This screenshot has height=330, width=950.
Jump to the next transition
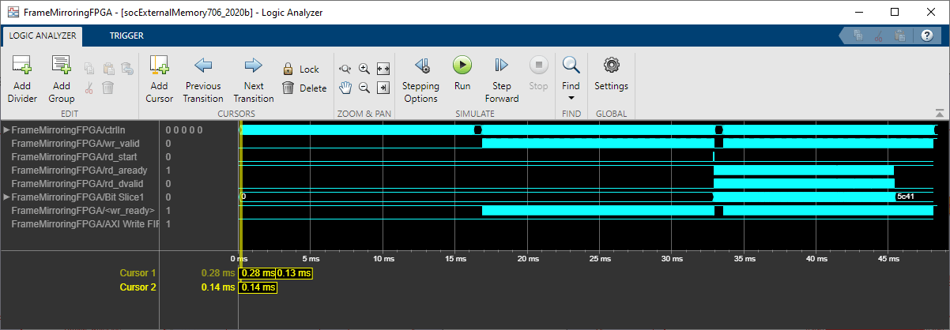tap(253, 79)
